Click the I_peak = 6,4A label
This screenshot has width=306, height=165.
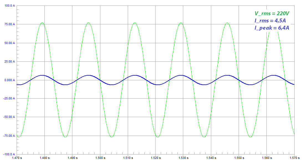(x=272, y=28)
